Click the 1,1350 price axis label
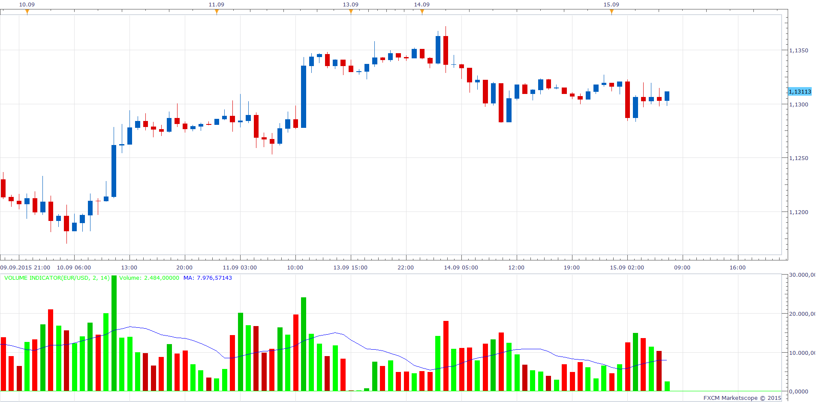The image size is (816, 402). (799, 50)
